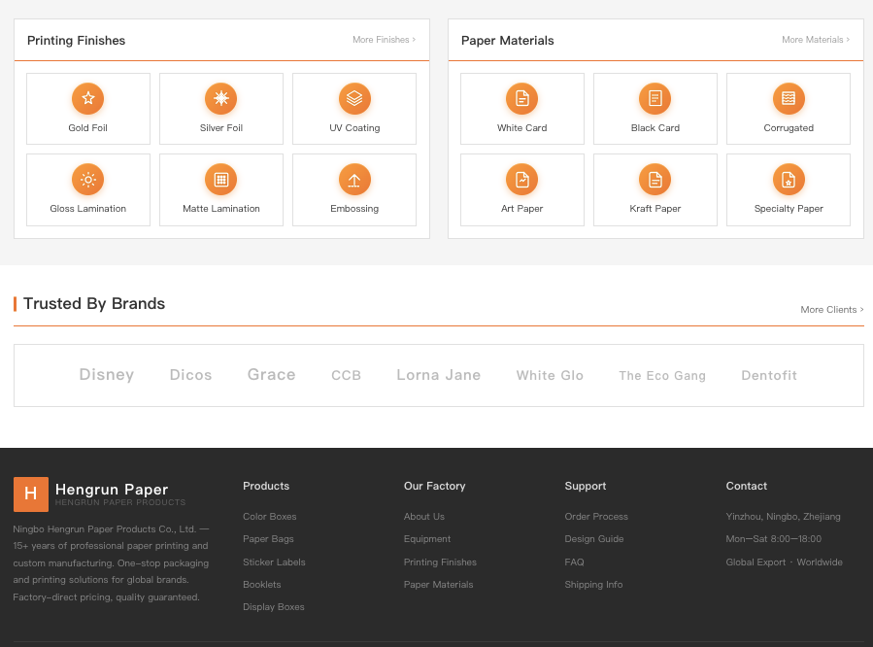Expand More Finishes link
The width and height of the screenshot is (873, 647).
tap(385, 40)
